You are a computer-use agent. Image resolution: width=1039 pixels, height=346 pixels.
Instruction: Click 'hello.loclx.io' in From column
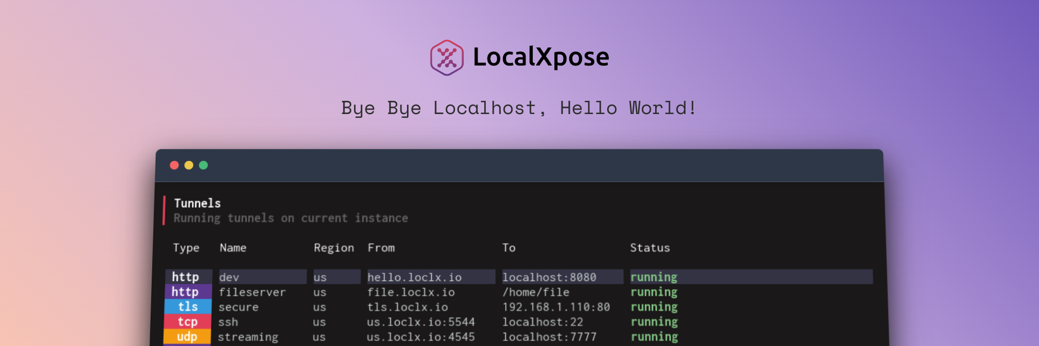(414, 277)
